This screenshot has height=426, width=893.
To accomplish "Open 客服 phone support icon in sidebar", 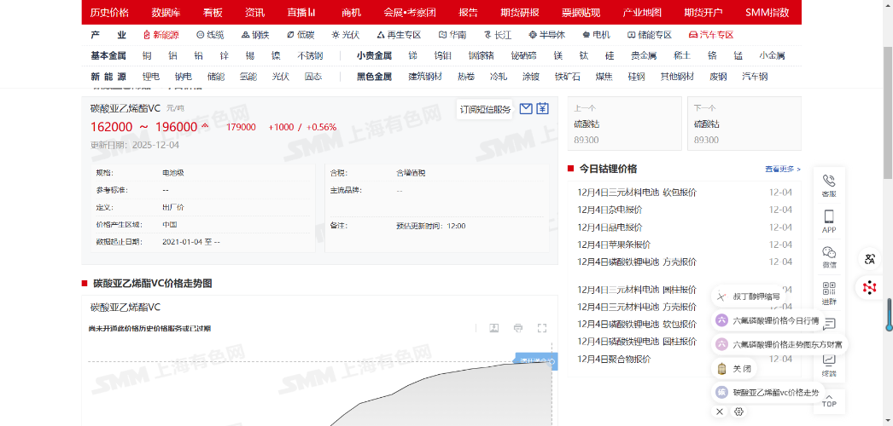I will [x=829, y=186].
